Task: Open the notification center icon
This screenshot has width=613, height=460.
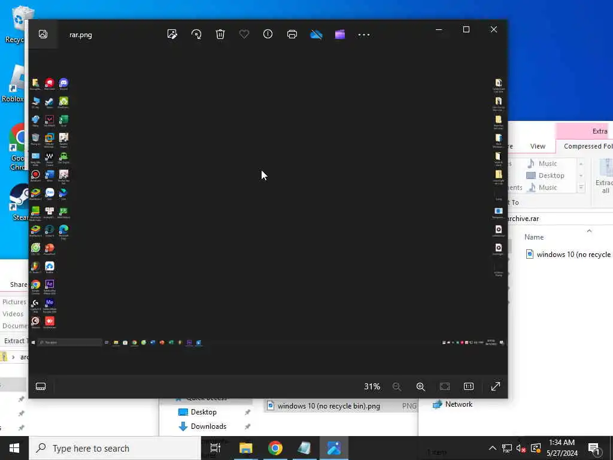Action: pos(594,449)
